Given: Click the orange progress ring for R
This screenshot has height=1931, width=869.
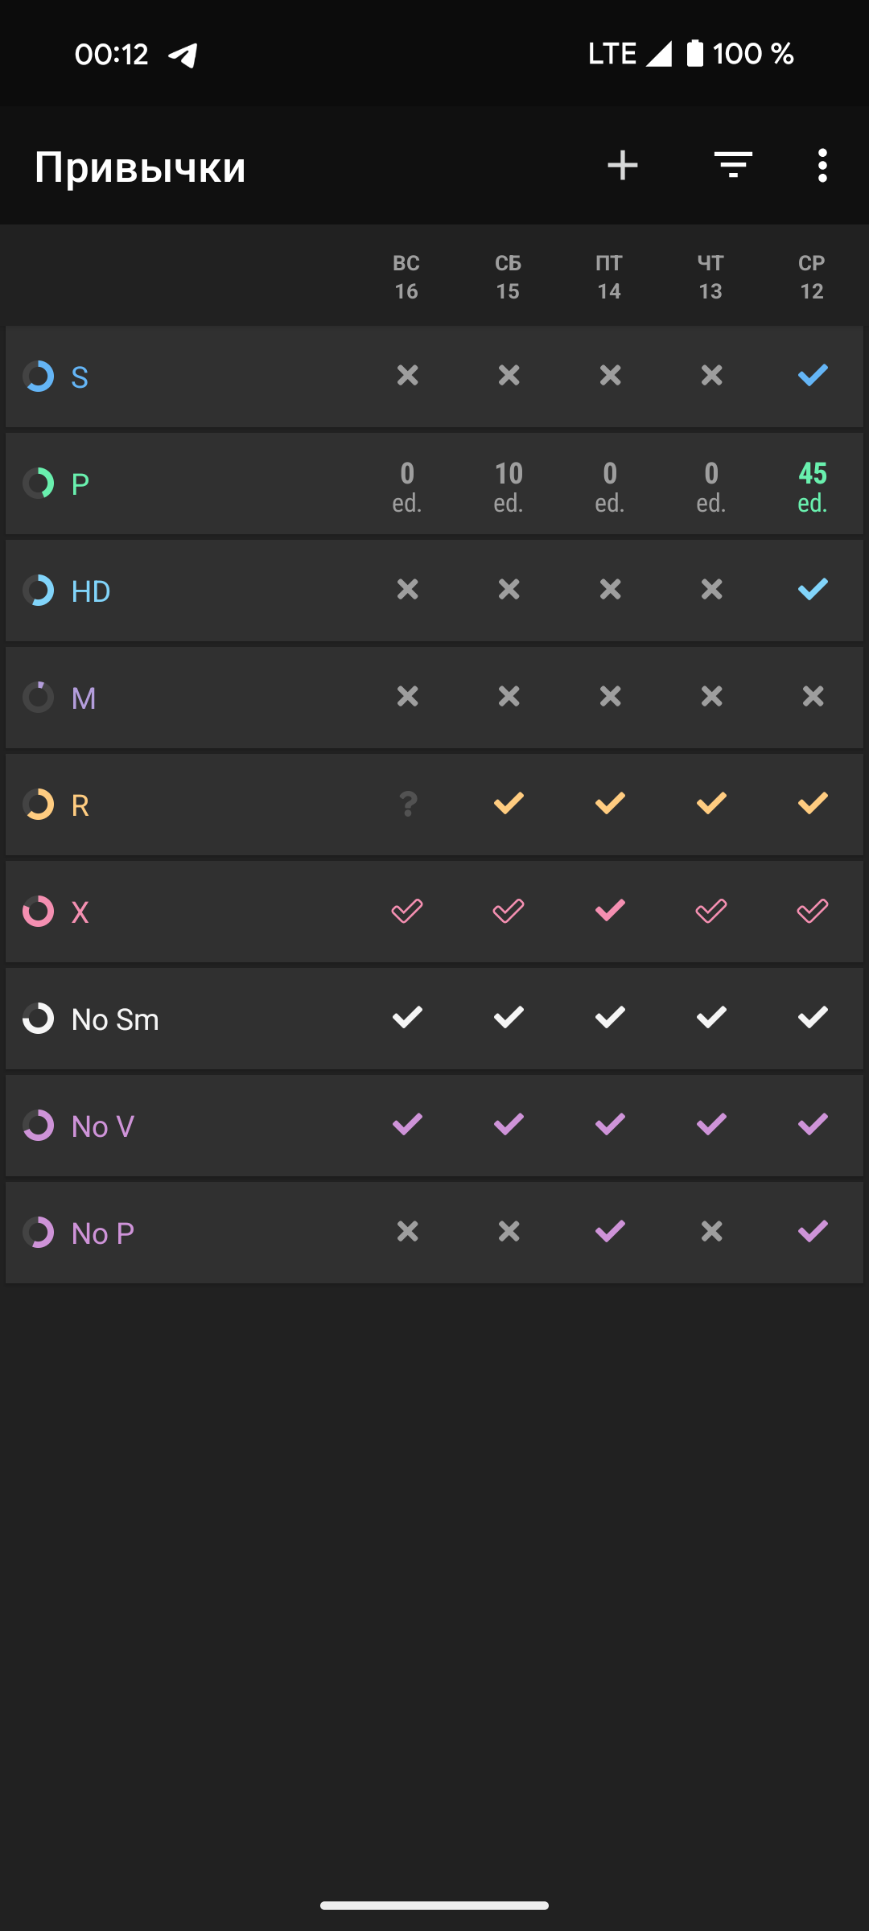Looking at the screenshot, I should 39,805.
